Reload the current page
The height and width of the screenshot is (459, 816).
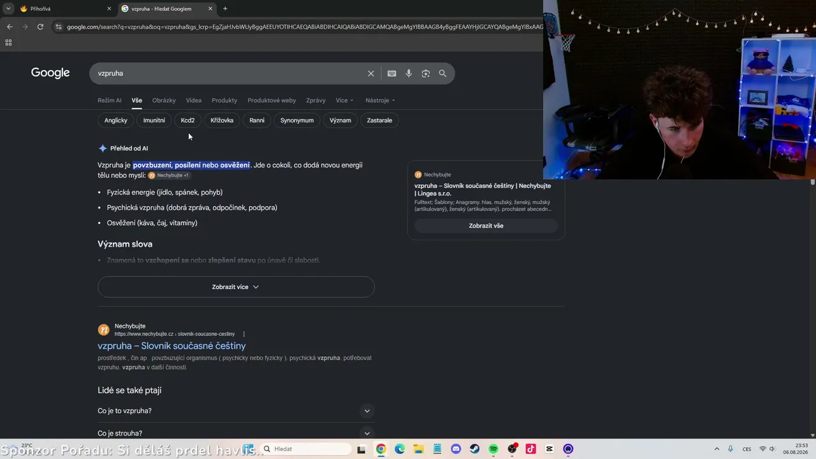40,27
